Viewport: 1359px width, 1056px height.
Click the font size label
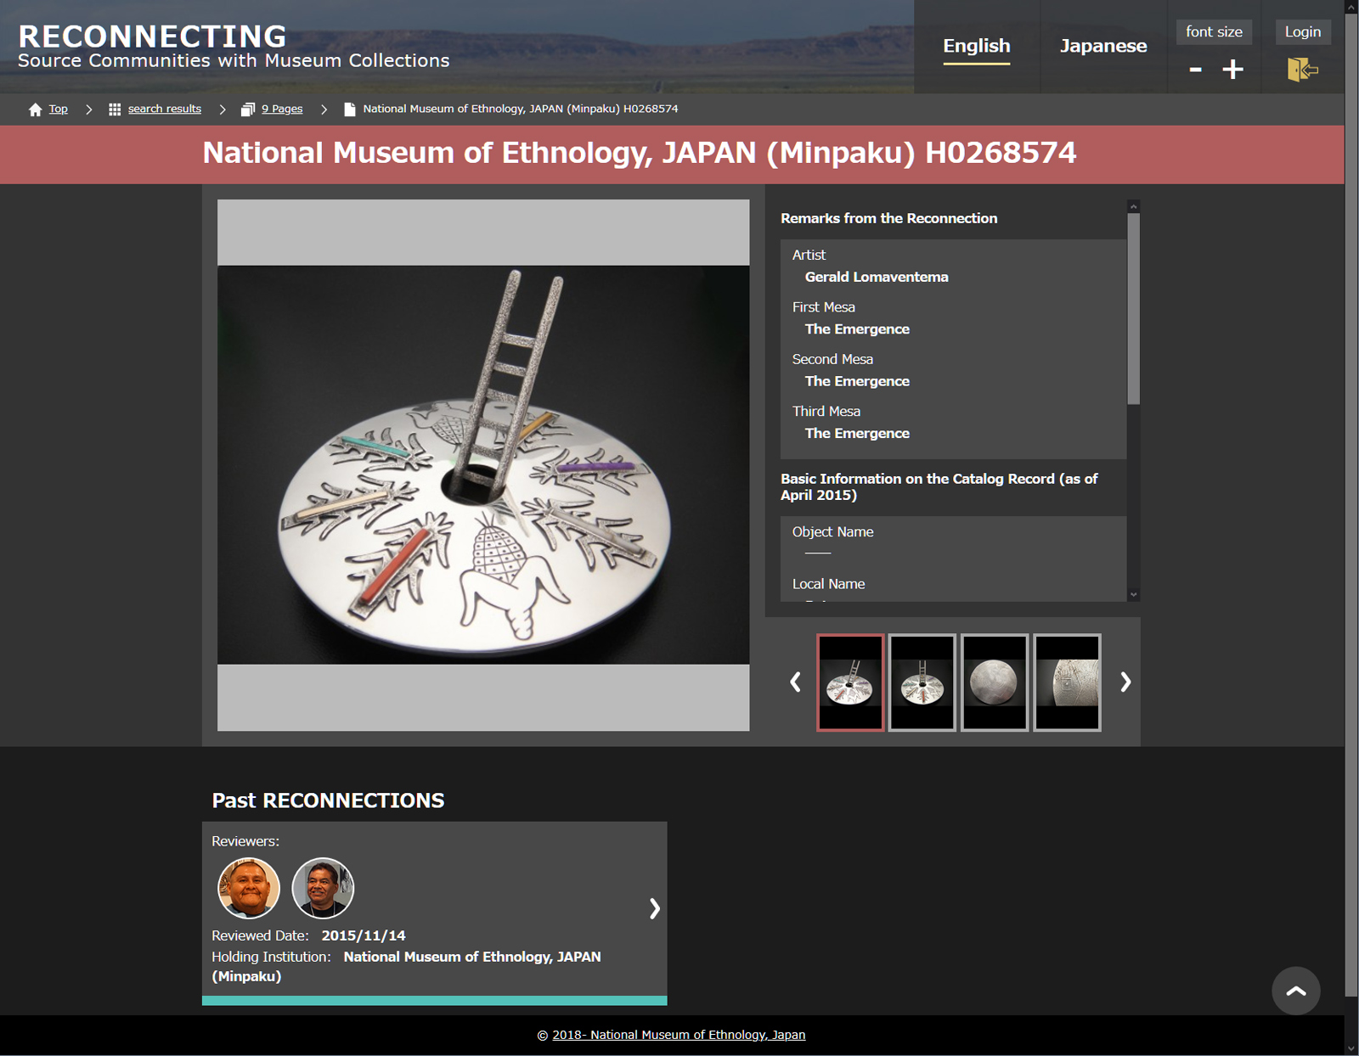[x=1214, y=31]
